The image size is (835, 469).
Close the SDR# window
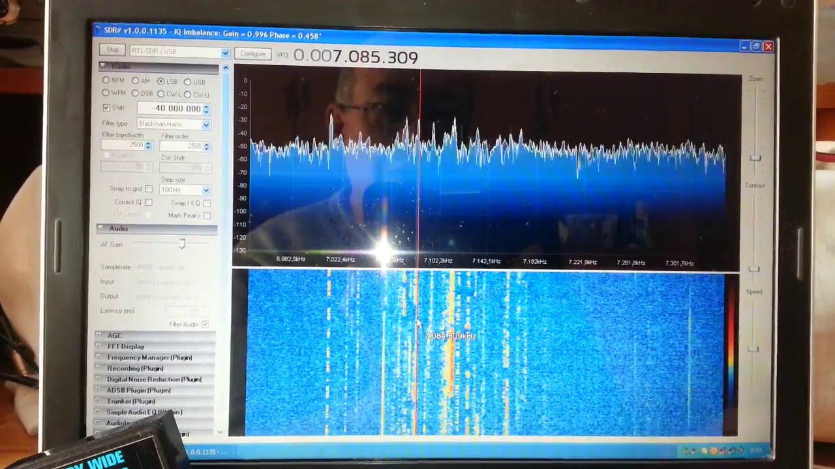[x=768, y=47]
